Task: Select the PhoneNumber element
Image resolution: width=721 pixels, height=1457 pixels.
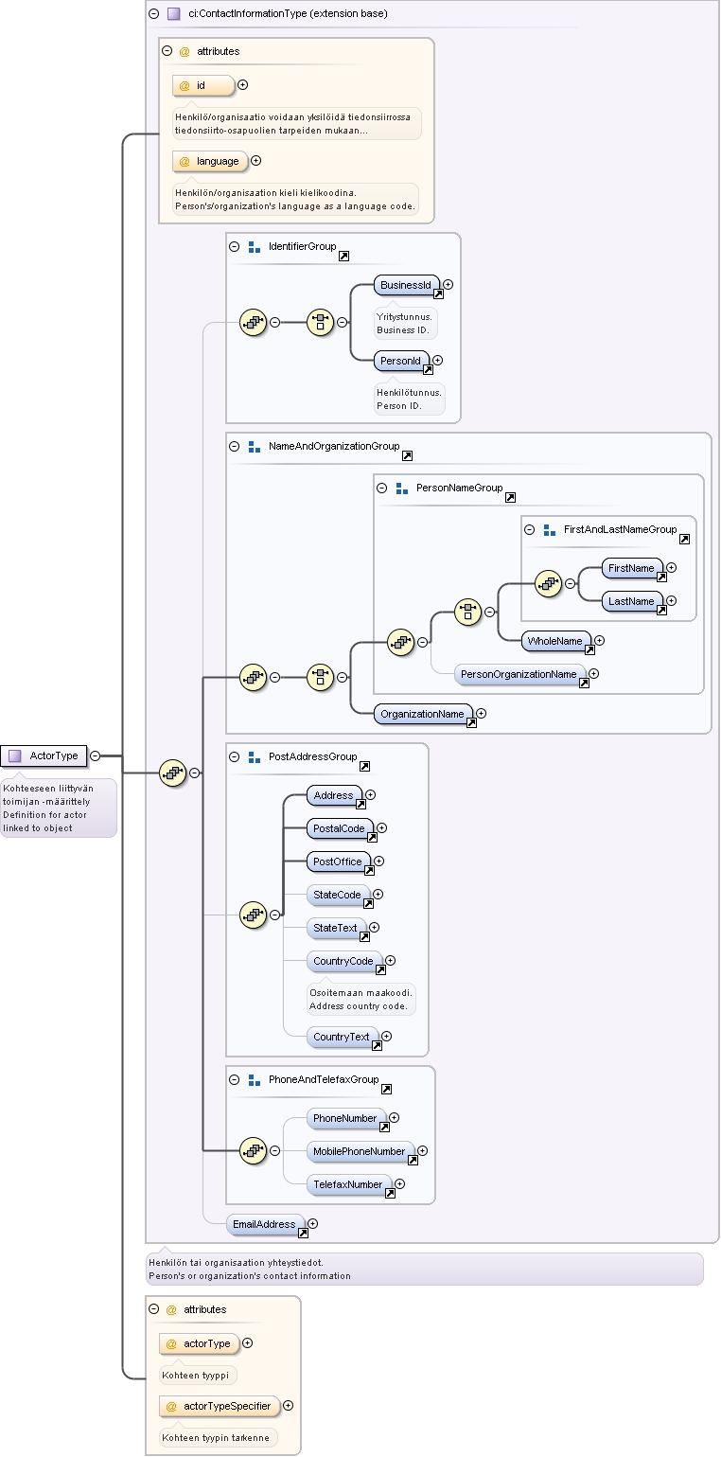Action: point(346,1118)
